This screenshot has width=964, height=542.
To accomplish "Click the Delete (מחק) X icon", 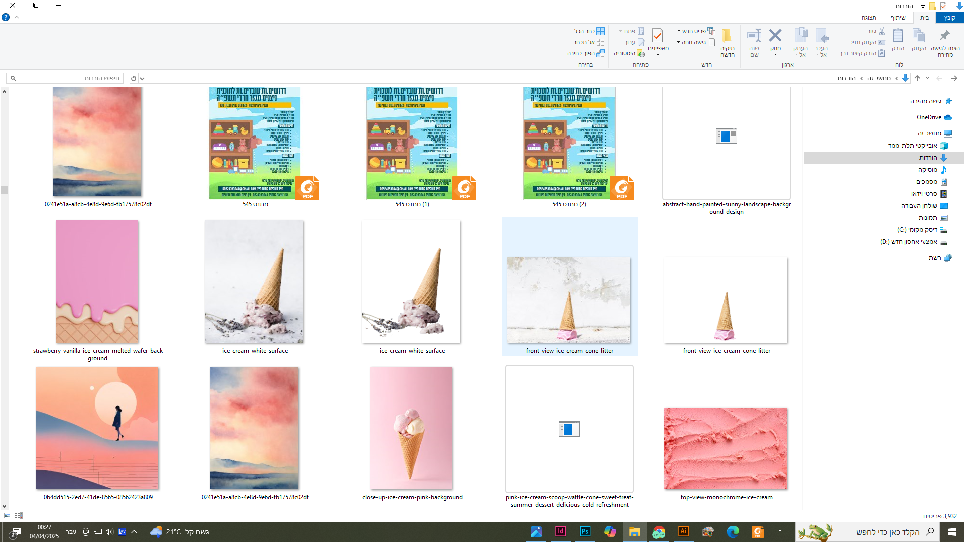I will [775, 35].
